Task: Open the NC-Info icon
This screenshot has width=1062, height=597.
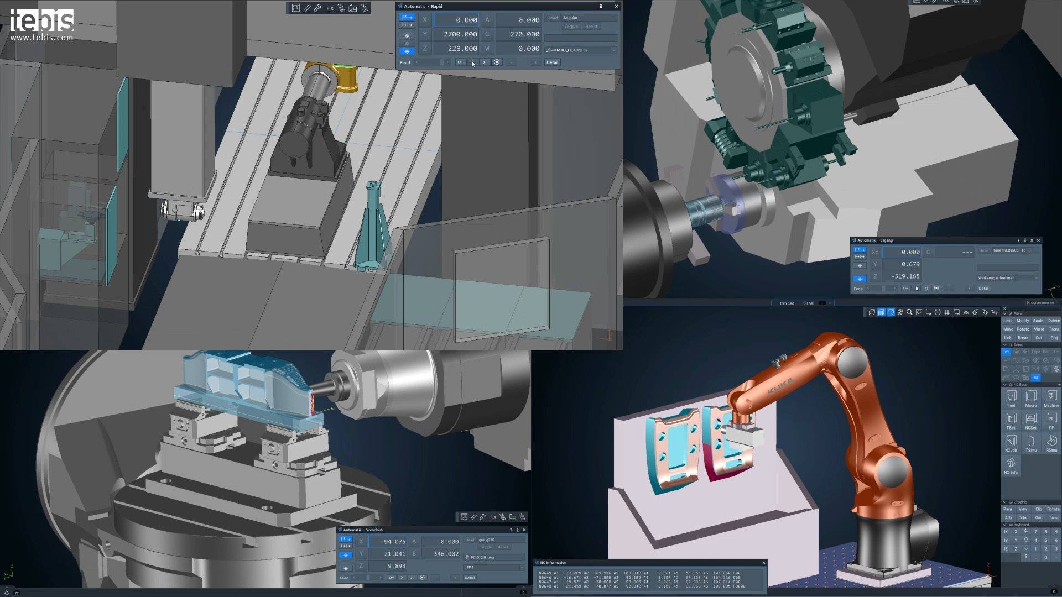Action: click(1011, 465)
